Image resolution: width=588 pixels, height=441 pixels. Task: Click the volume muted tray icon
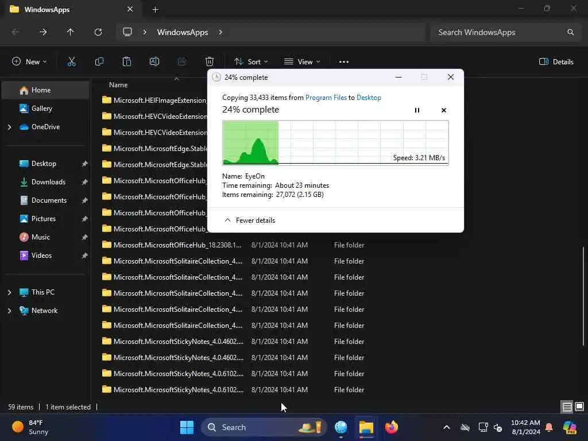[x=498, y=427]
